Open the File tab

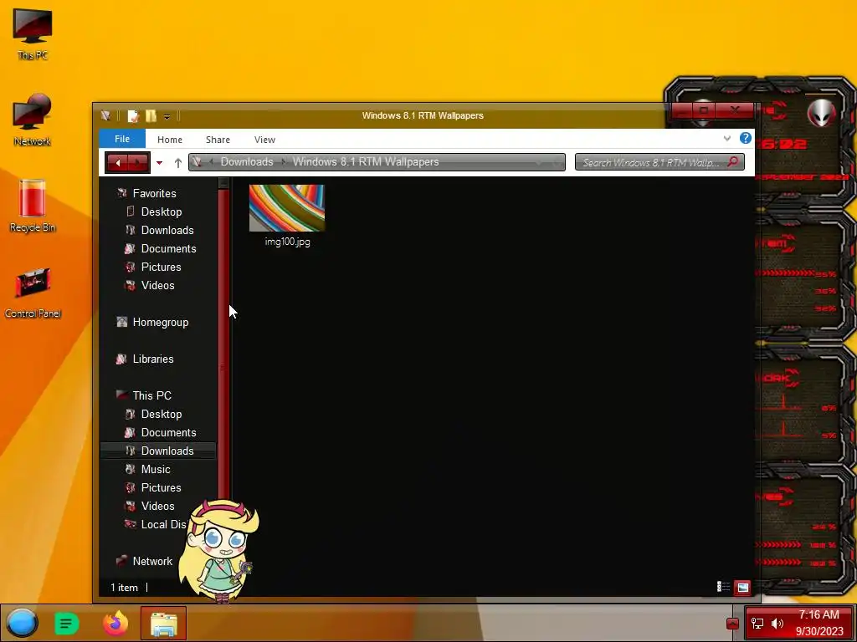click(122, 139)
